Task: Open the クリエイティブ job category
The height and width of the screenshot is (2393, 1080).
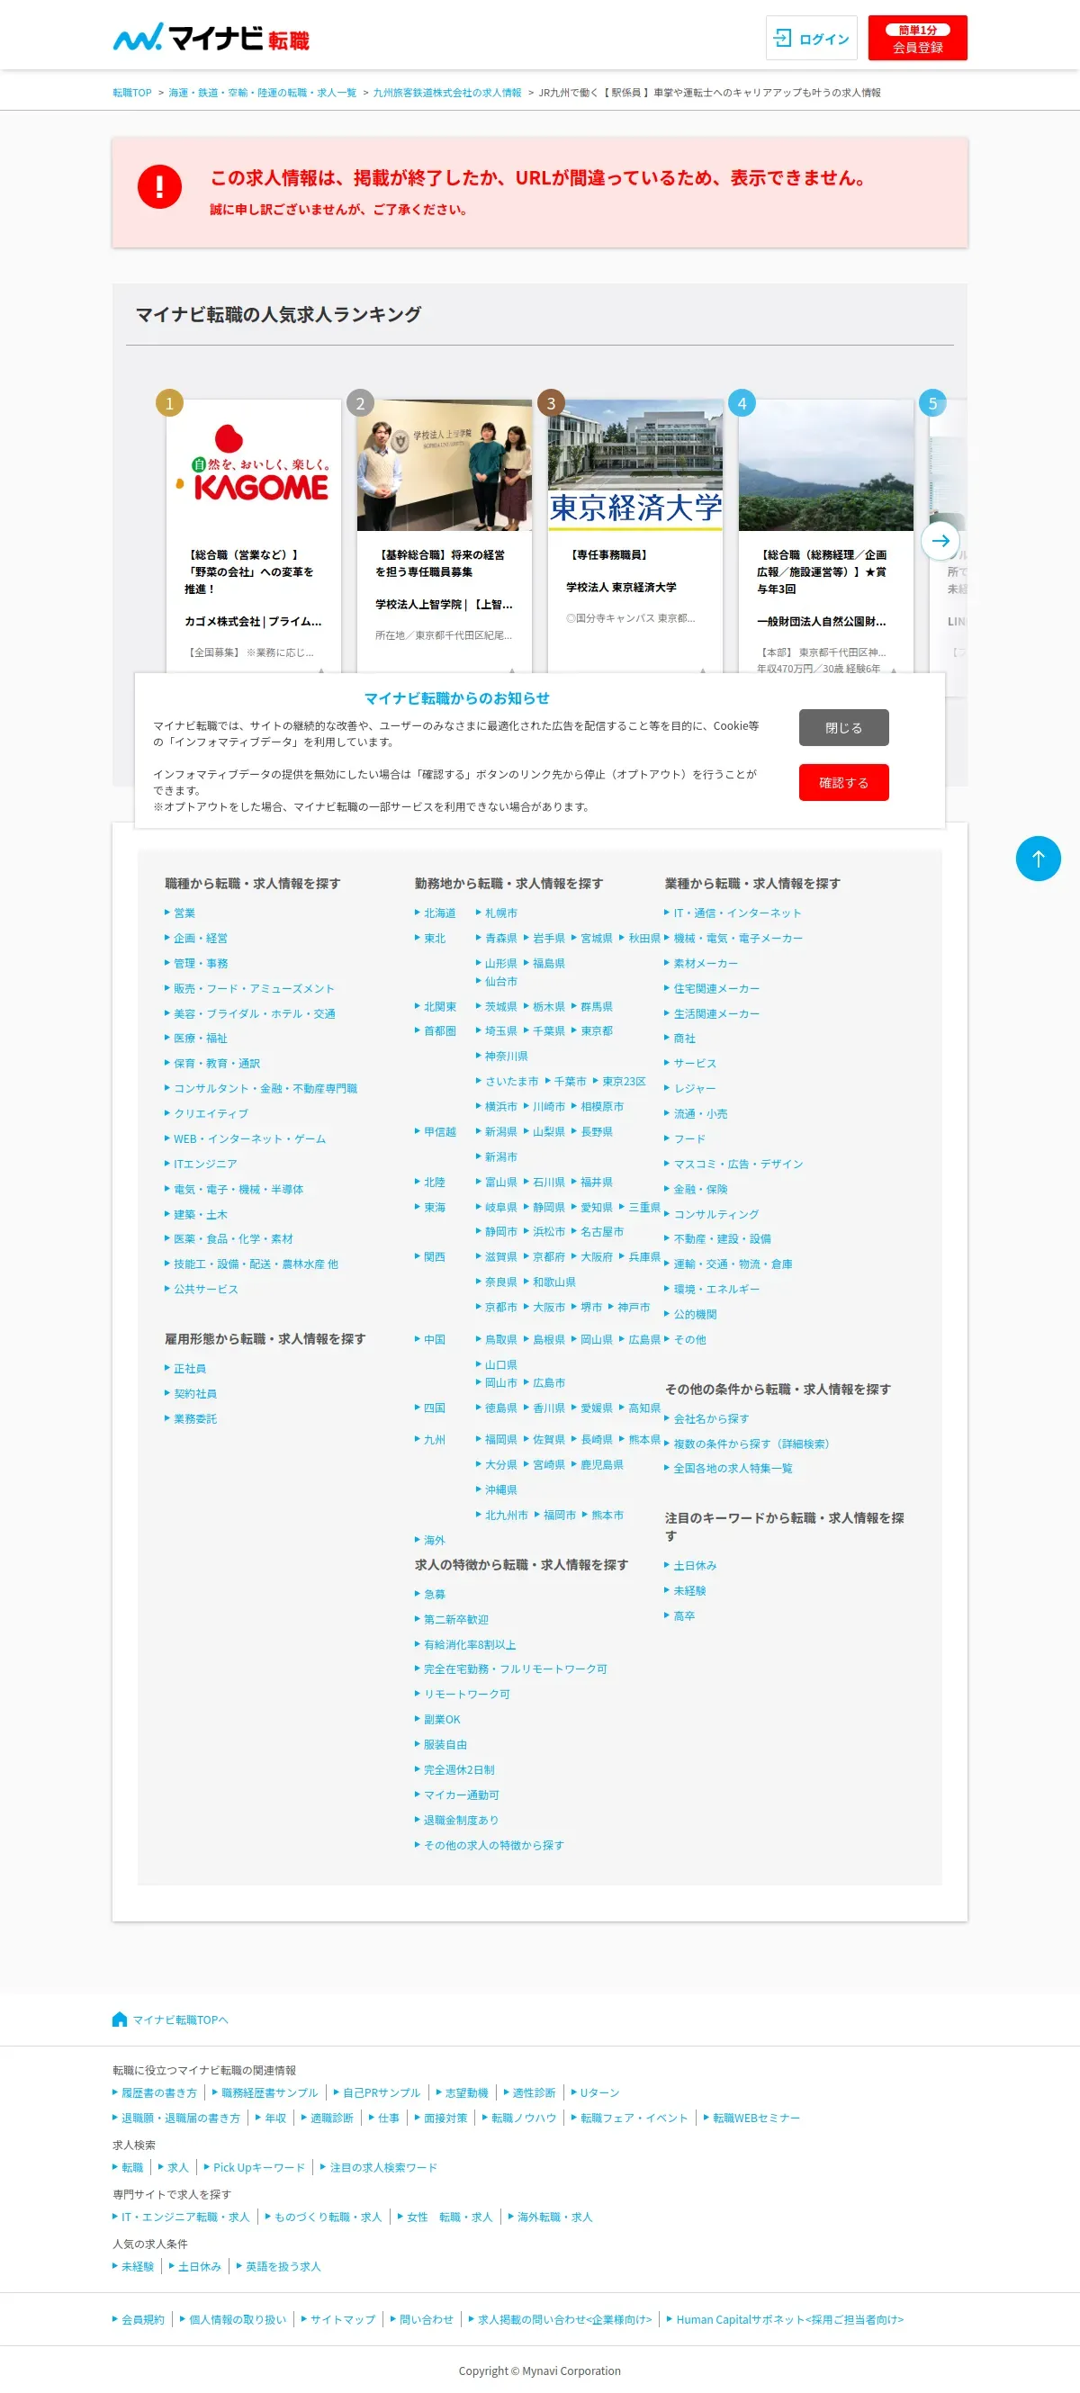Action: (211, 1114)
